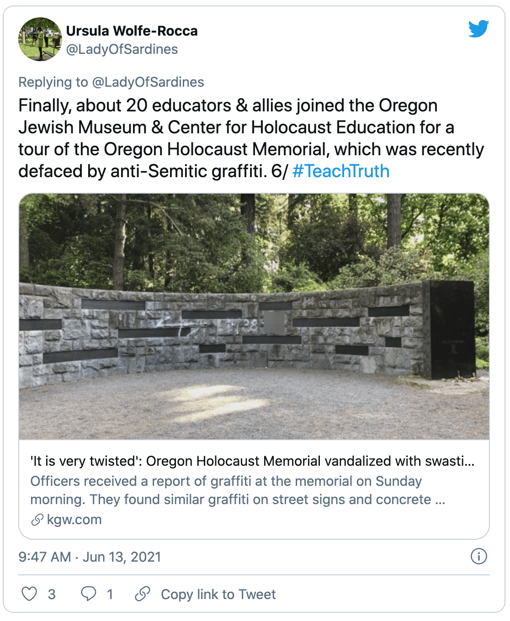Click the @LadyOfSardines handle under the name

click(122, 49)
